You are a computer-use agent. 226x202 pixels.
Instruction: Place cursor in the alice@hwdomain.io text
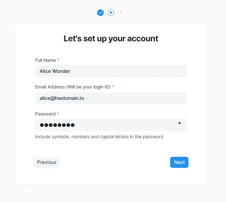[62, 98]
